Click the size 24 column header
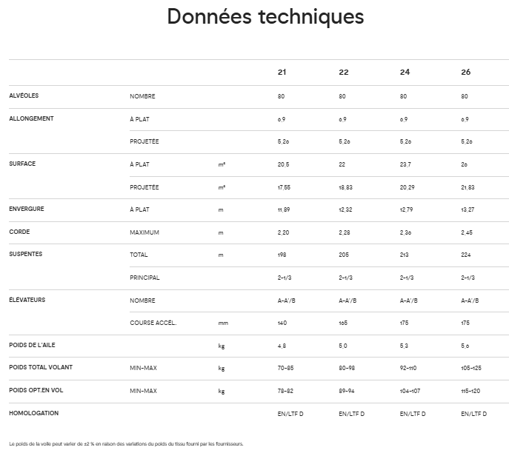Image resolution: width=509 pixels, height=453 pixels. [x=405, y=73]
